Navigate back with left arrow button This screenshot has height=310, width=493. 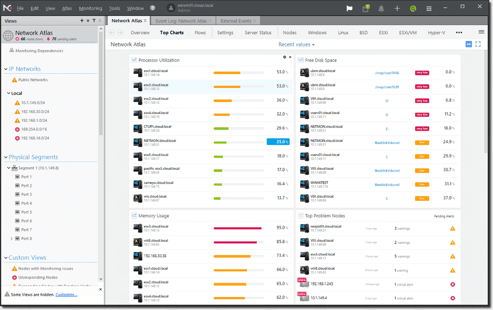(x=111, y=32)
